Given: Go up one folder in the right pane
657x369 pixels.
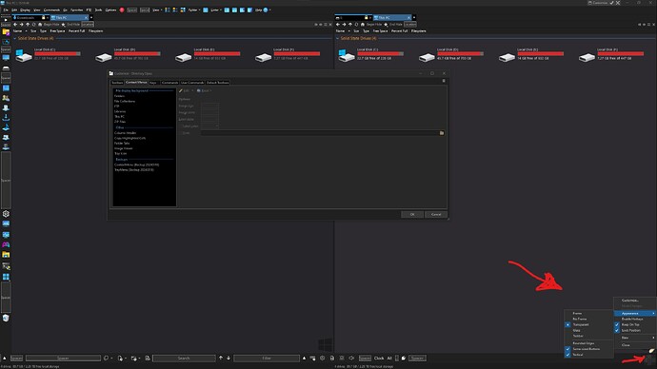Looking at the screenshot, I should 350,25.
